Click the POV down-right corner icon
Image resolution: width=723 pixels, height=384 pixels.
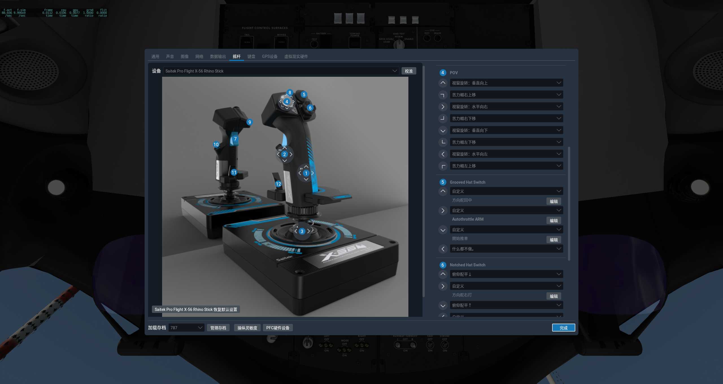coord(443,119)
